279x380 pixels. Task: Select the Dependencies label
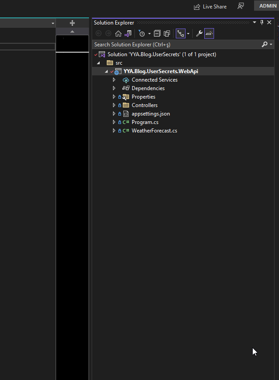(x=148, y=88)
